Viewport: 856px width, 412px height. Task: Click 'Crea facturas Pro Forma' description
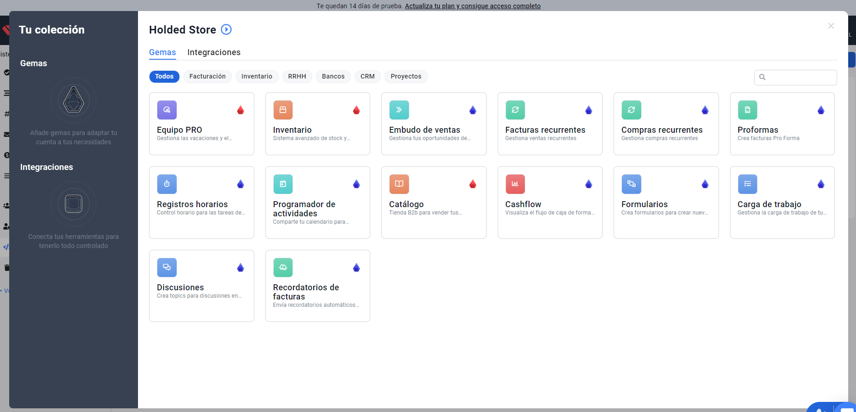768,138
